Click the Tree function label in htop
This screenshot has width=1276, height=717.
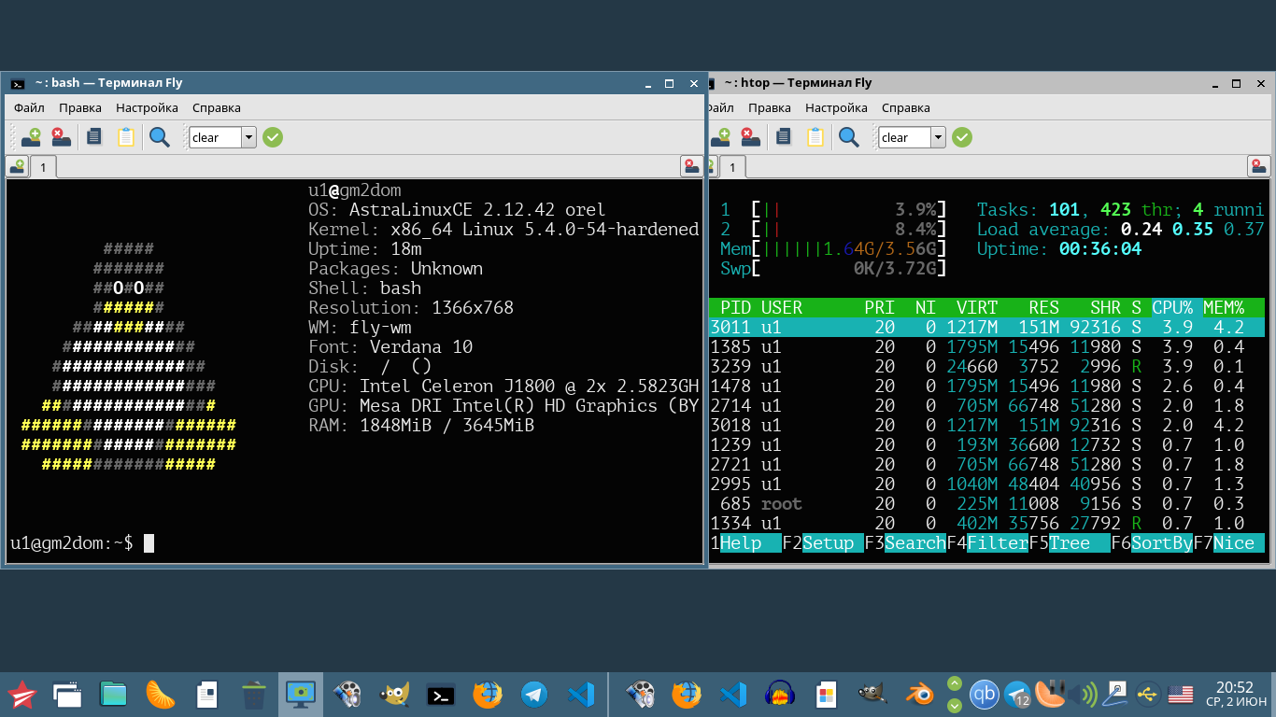pos(1079,543)
